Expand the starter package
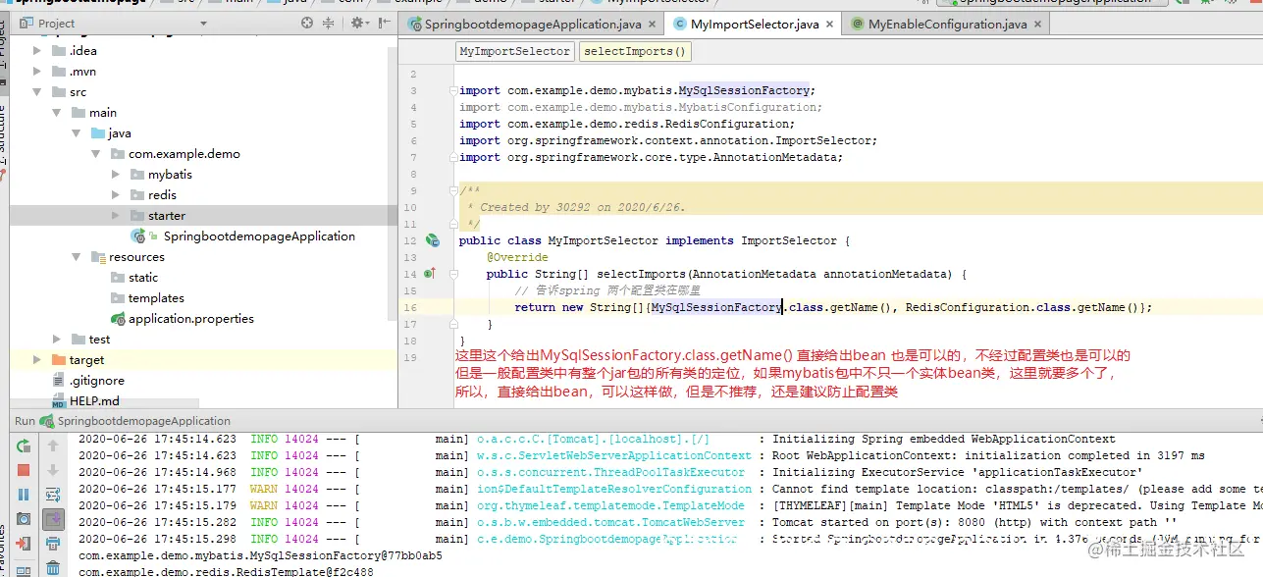Screen dimensions: 1263x577 click(116, 215)
